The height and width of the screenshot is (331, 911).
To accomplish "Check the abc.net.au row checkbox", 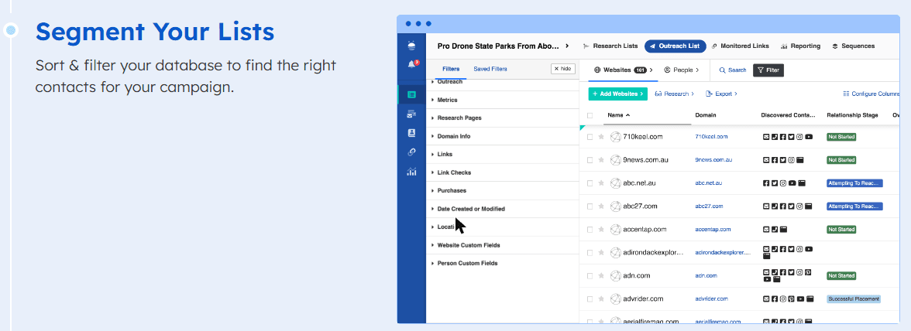I will tap(590, 183).
